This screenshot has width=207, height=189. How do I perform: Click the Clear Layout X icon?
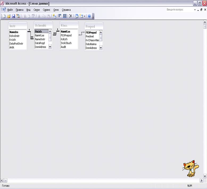tap(71, 16)
